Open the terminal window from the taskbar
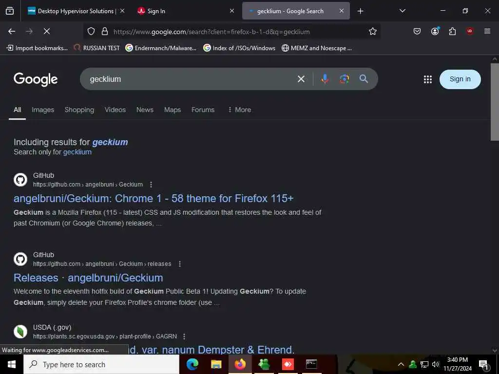Image resolution: width=499 pixels, height=374 pixels. [311, 364]
